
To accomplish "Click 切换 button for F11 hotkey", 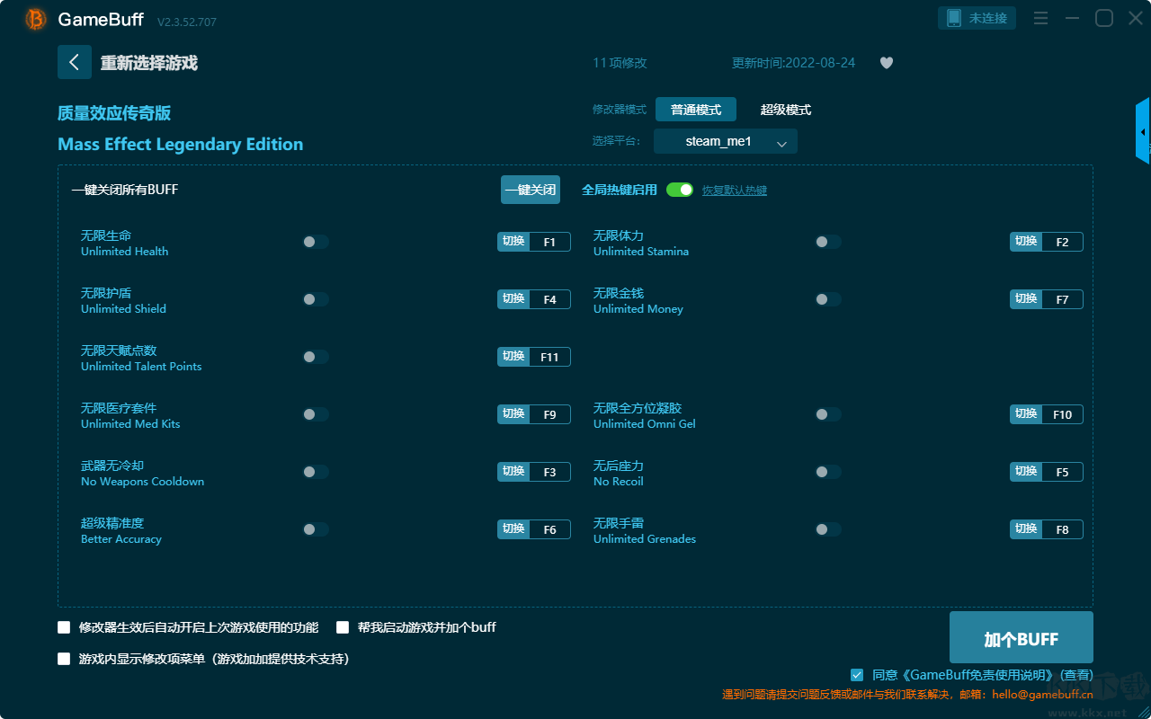I will (x=513, y=357).
